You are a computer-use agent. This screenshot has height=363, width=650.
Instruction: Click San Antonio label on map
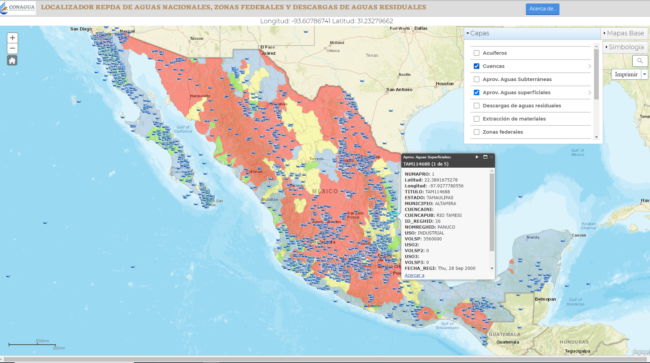[x=399, y=90]
